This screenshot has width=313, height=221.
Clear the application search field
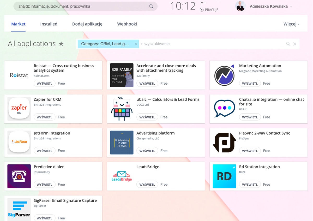[x=295, y=44]
